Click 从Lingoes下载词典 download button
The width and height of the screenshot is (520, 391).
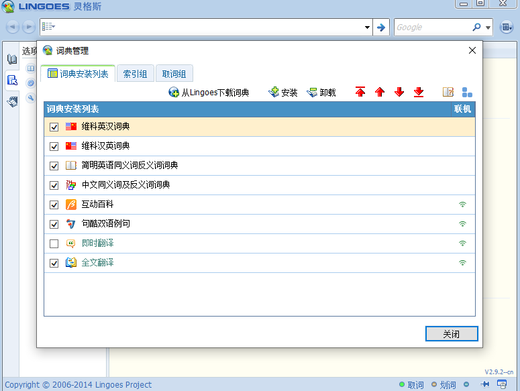(209, 92)
